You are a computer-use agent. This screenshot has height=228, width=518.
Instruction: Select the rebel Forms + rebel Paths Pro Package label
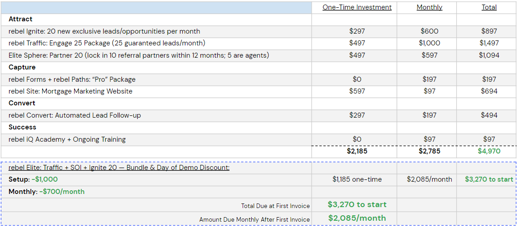[x=72, y=79]
